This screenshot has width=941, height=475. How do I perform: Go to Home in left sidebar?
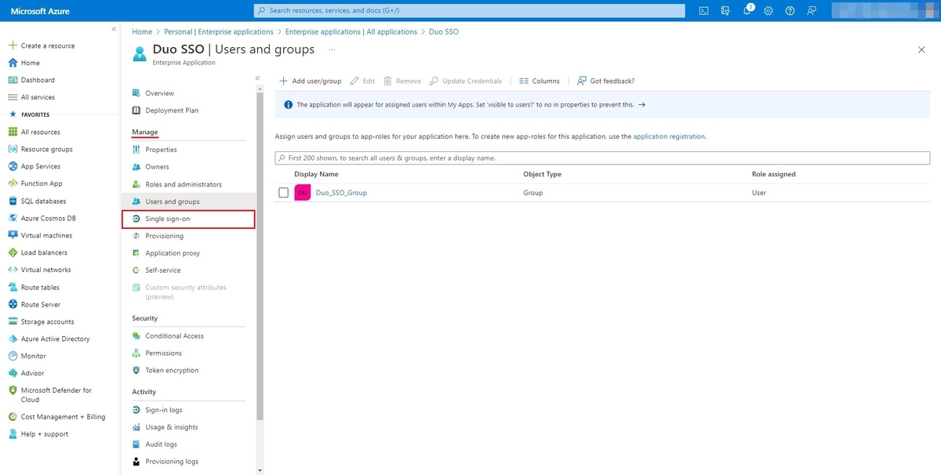[30, 63]
